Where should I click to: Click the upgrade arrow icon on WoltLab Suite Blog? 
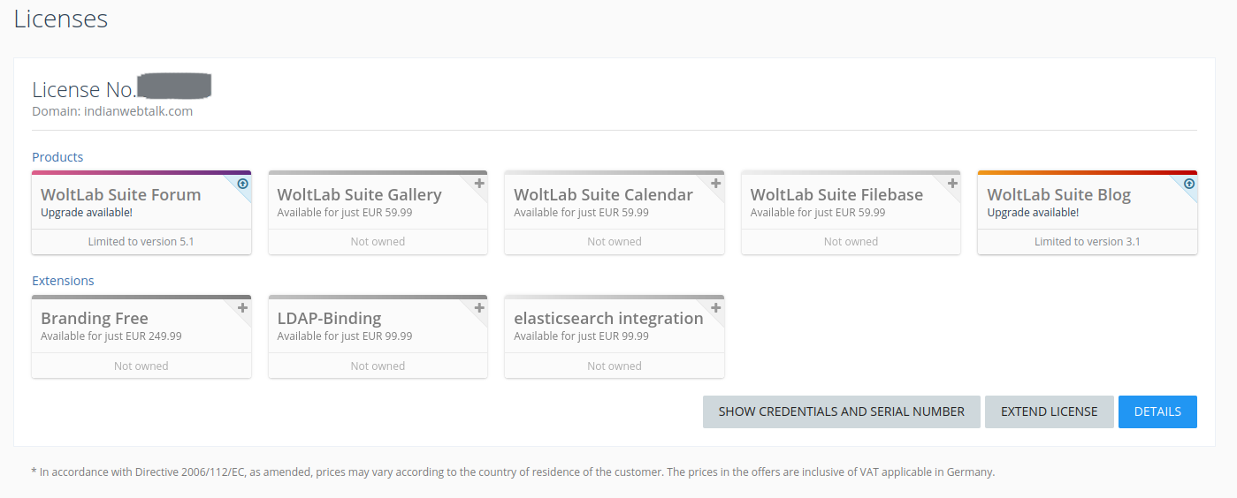(x=1189, y=184)
